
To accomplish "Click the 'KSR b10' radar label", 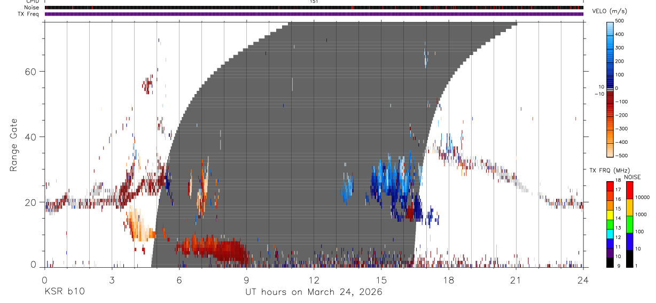I will 64,292.
